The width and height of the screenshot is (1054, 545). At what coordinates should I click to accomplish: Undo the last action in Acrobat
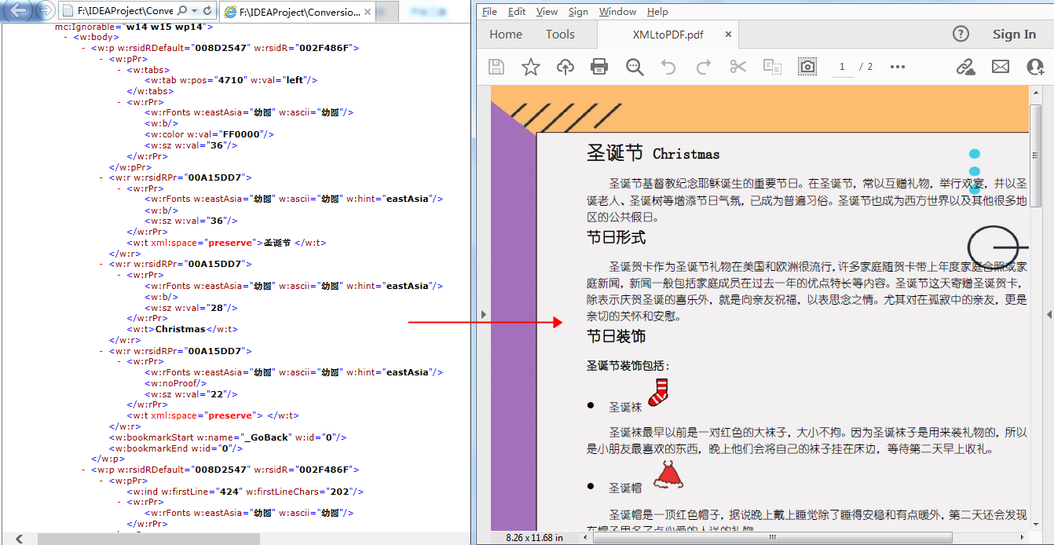coord(668,67)
